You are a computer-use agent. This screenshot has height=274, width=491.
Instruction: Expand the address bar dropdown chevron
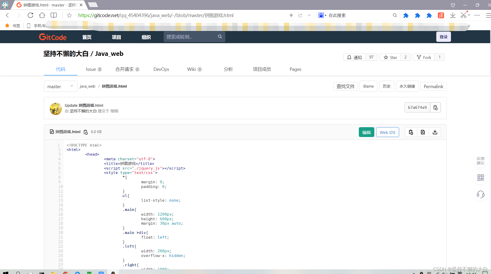click(x=309, y=15)
